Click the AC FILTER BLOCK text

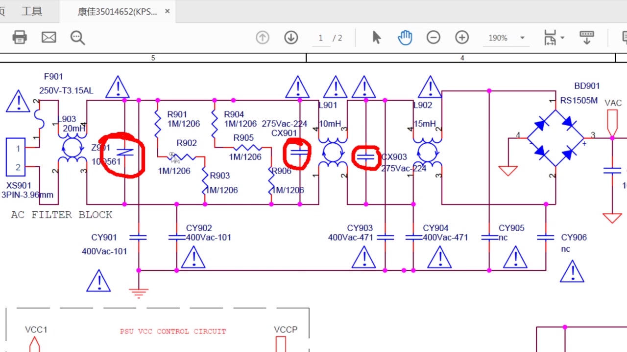click(62, 215)
